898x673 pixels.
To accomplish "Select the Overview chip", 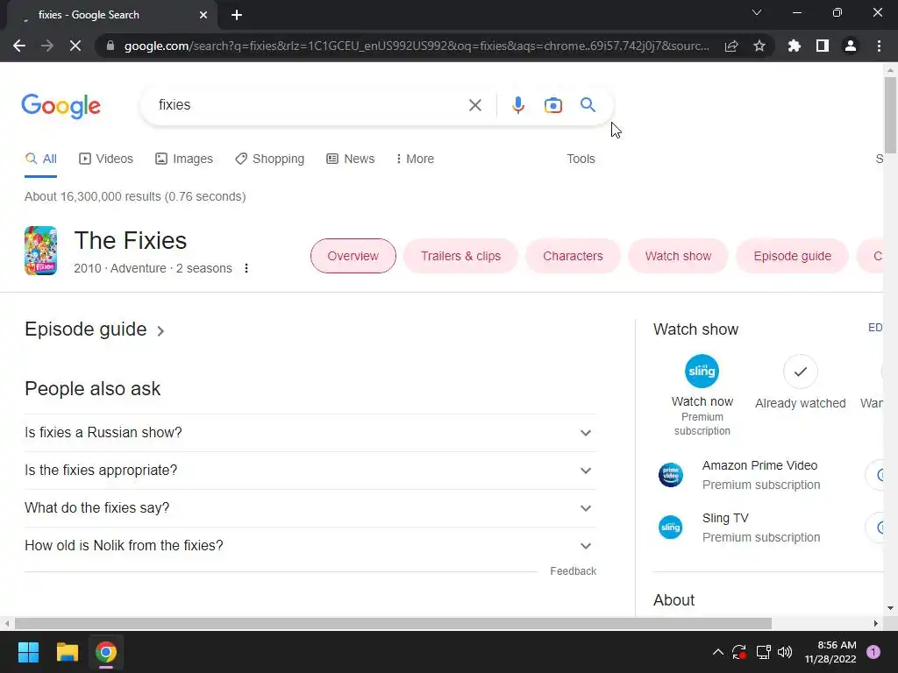I will 353,256.
